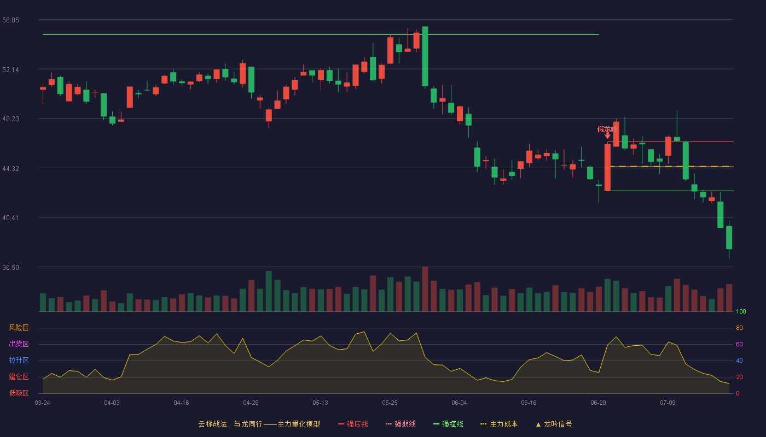Toggle the 强压线 legend item
Image resolution: width=766 pixels, height=437 pixels.
point(353,424)
